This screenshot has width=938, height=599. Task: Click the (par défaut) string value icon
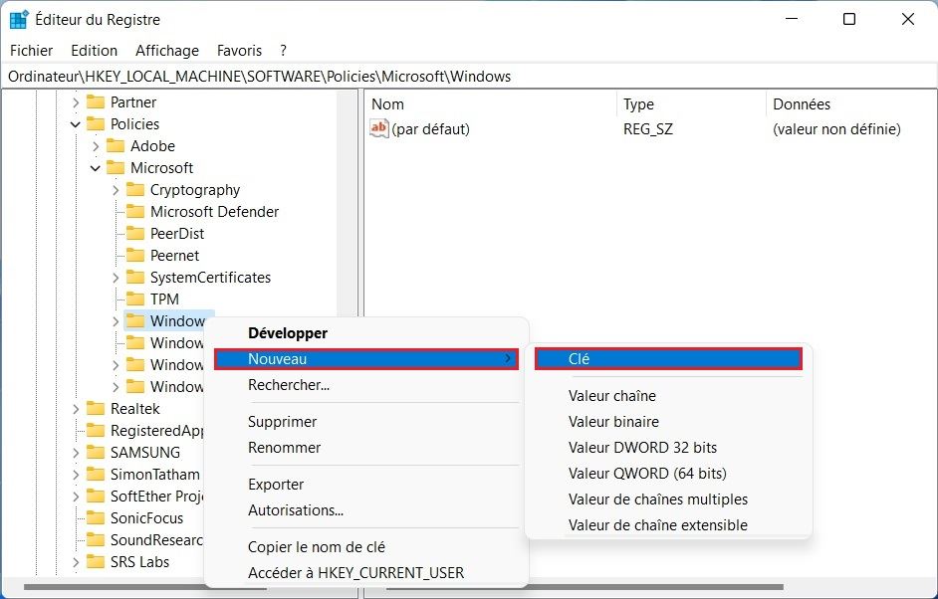tap(379, 128)
